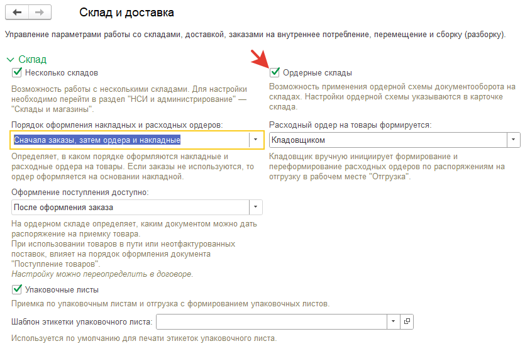Viewport: 525px width, 351px height.
Task: Open the Расходный ордер формируется dropdown arrow
Action: tap(513, 140)
